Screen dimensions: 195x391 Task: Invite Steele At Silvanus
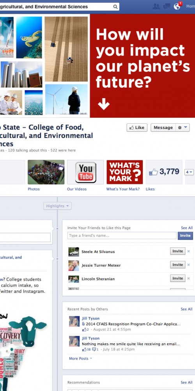coord(177,251)
